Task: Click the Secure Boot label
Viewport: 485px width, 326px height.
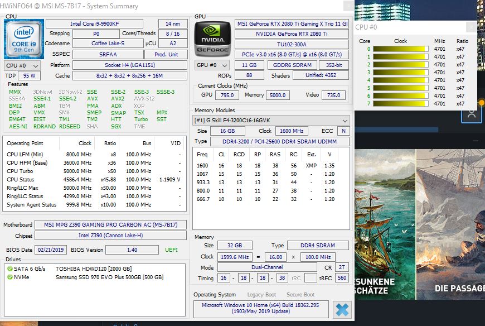Action: coord(300,295)
